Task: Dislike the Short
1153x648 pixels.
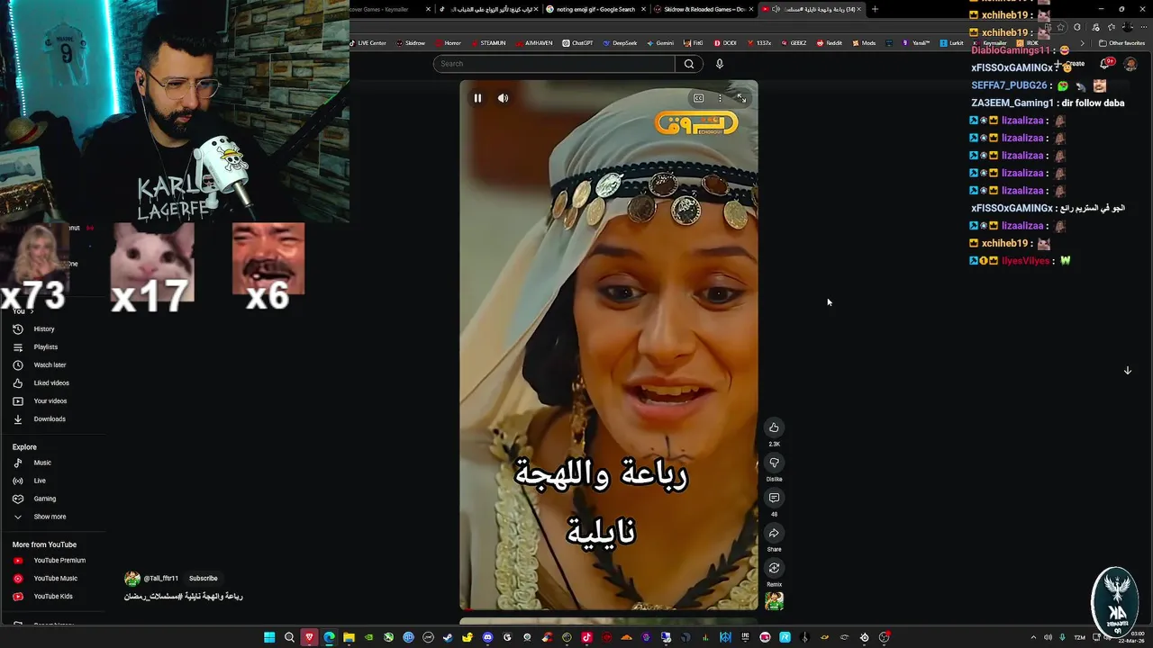Action: point(774,463)
